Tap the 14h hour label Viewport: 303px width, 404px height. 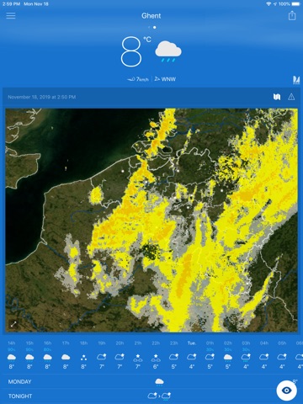pos(12,343)
